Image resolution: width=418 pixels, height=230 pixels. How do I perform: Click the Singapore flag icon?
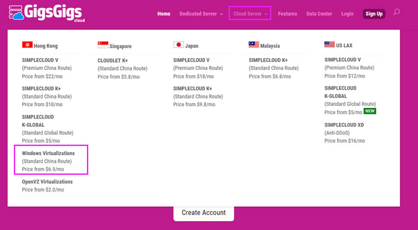(x=103, y=45)
